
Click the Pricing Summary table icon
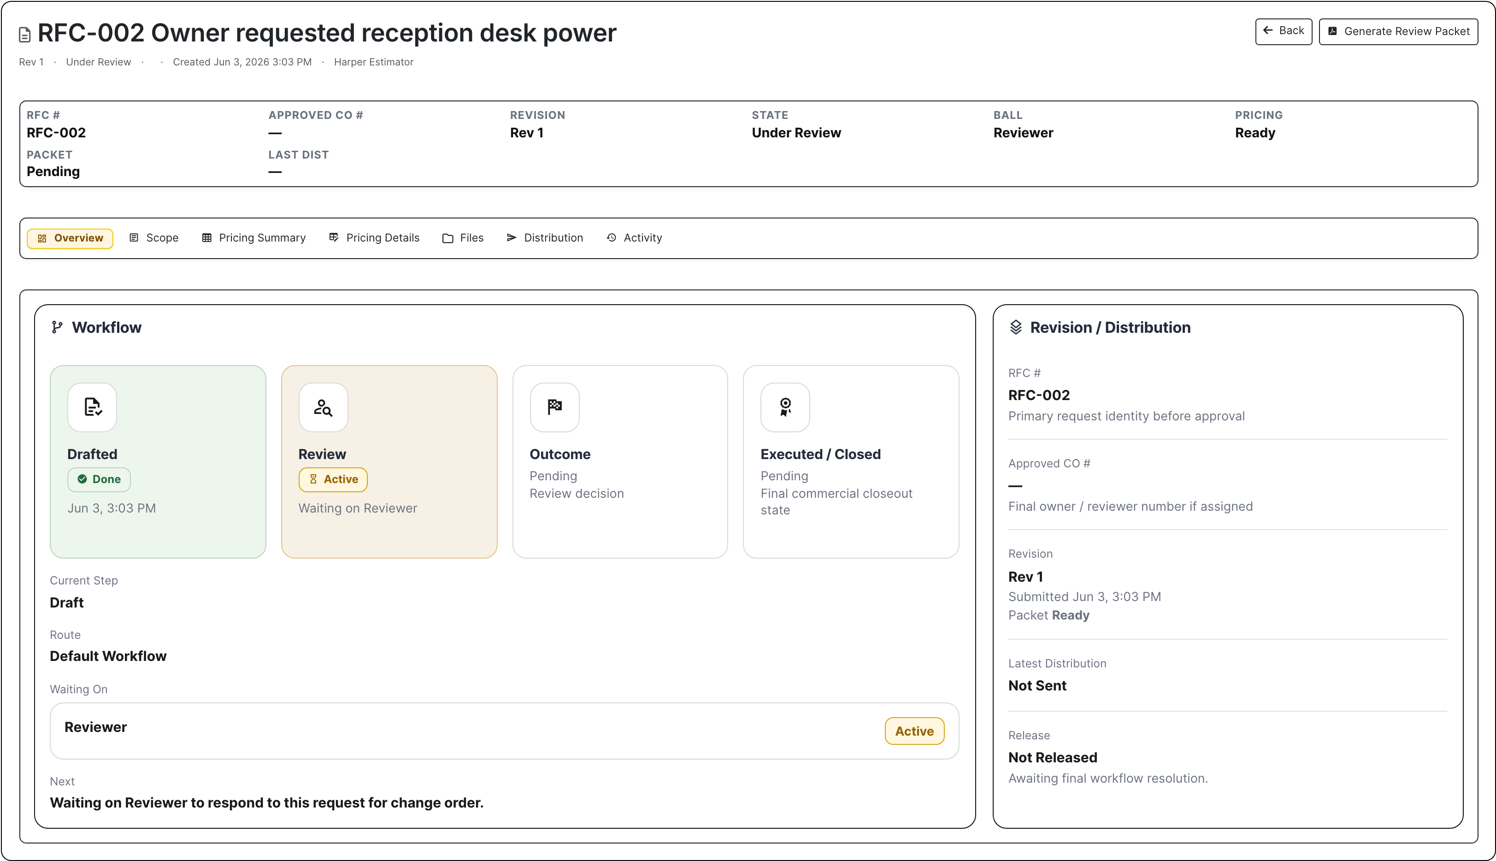click(206, 238)
